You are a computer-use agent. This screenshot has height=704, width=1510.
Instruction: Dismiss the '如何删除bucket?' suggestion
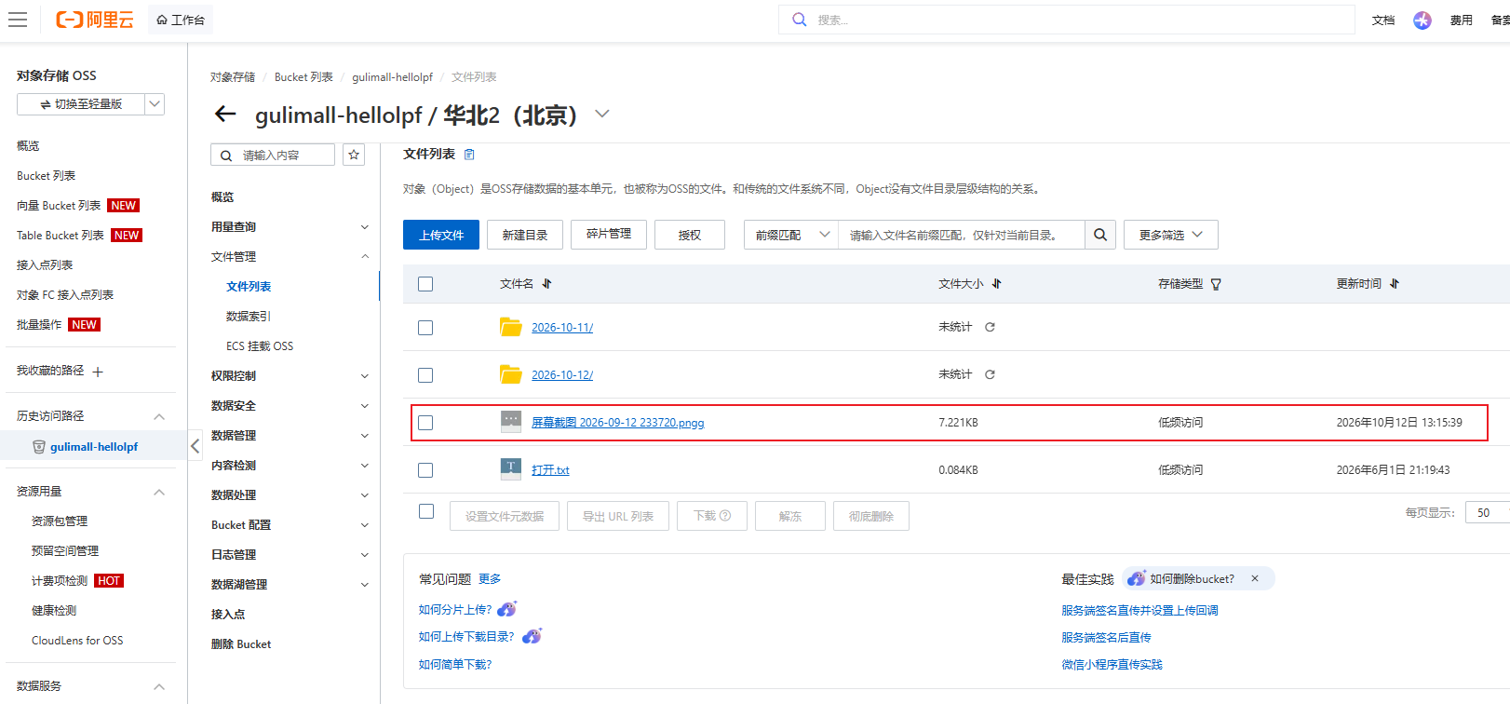pyautogui.click(x=1255, y=578)
